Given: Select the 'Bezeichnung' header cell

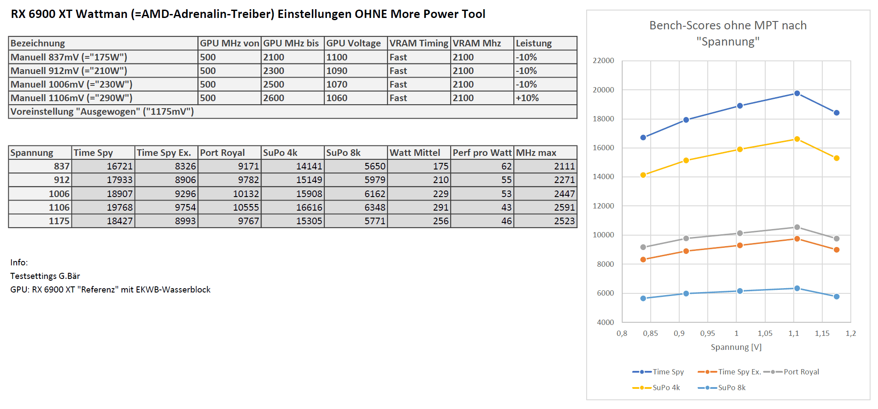Looking at the screenshot, I should point(103,43).
